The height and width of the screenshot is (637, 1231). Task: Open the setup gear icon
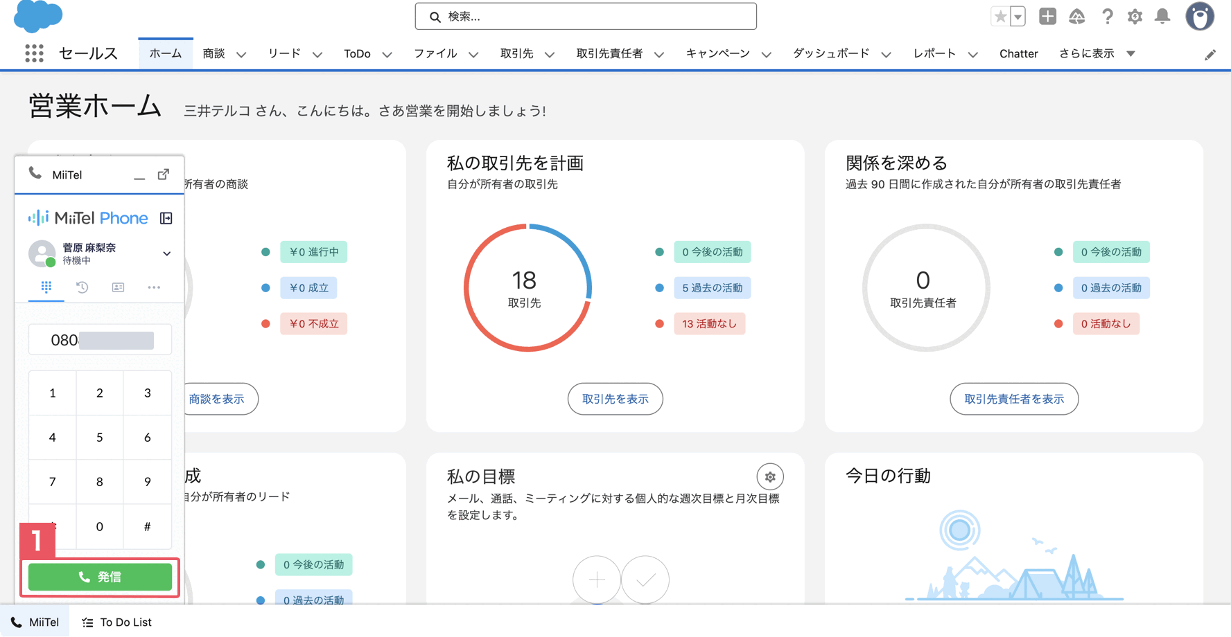coord(1135,16)
